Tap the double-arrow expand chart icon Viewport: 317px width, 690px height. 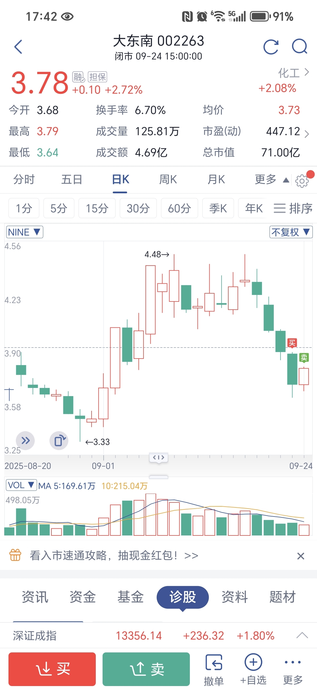[x=25, y=441]
